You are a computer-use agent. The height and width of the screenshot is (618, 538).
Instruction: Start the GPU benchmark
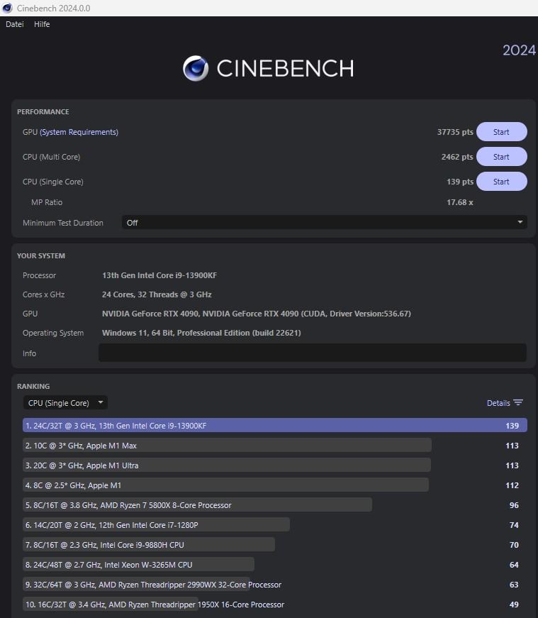501,132
